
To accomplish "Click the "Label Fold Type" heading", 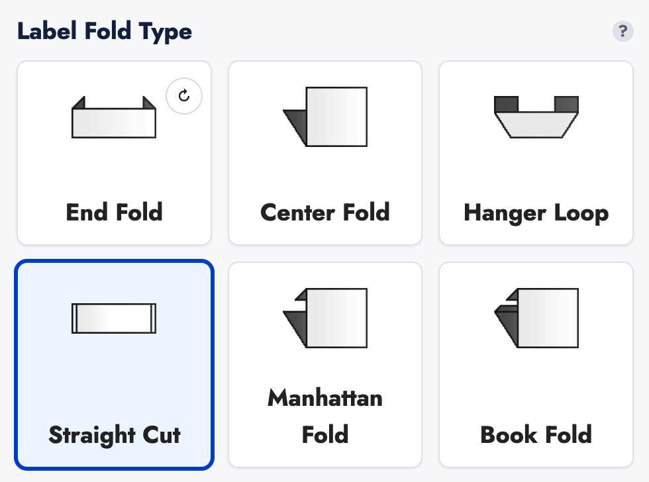I will tap(105, 31).
